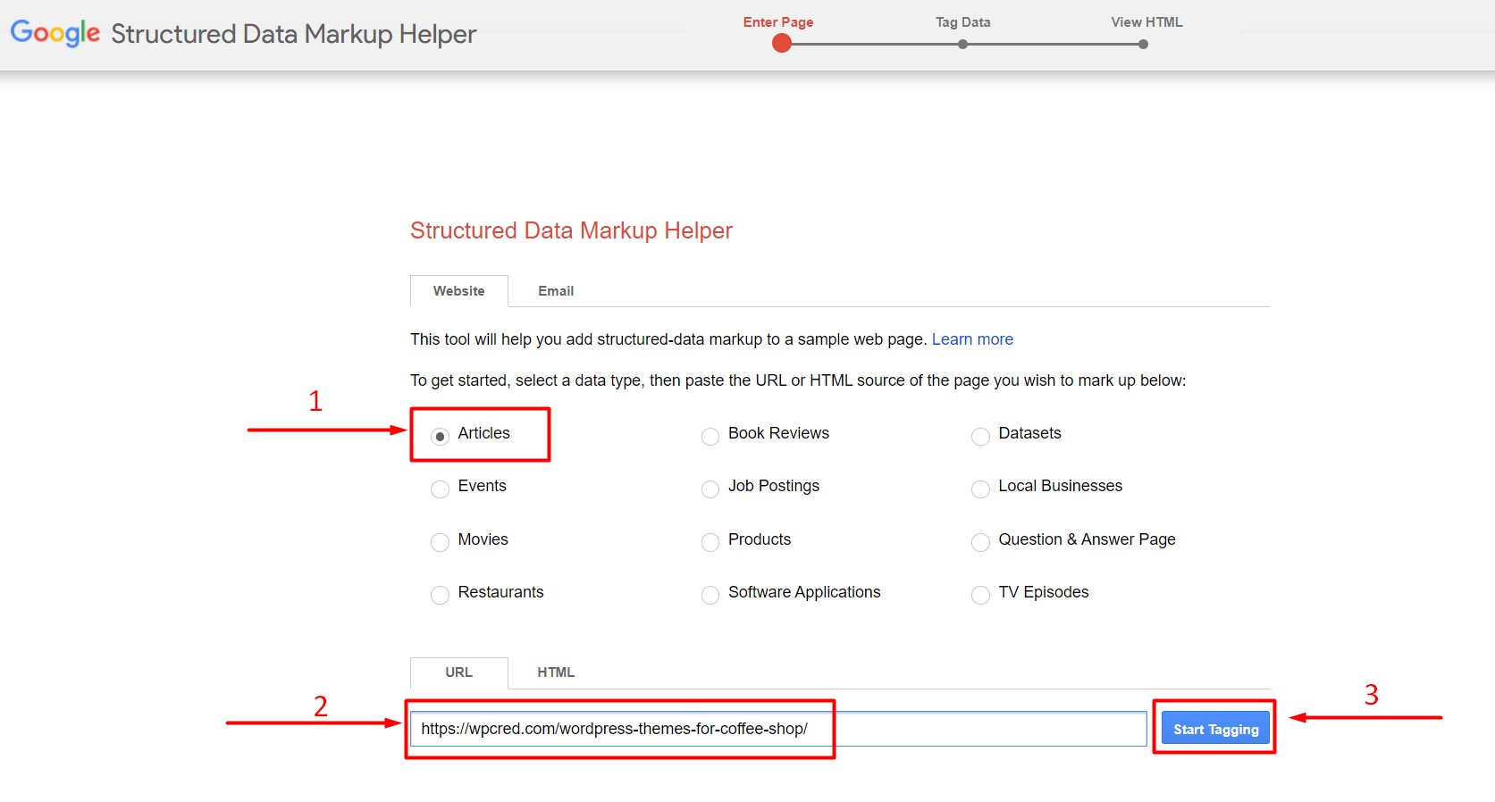1495x802 pixels.
Task: Choose Question & Answer Page option
Action: pos(980,543)
